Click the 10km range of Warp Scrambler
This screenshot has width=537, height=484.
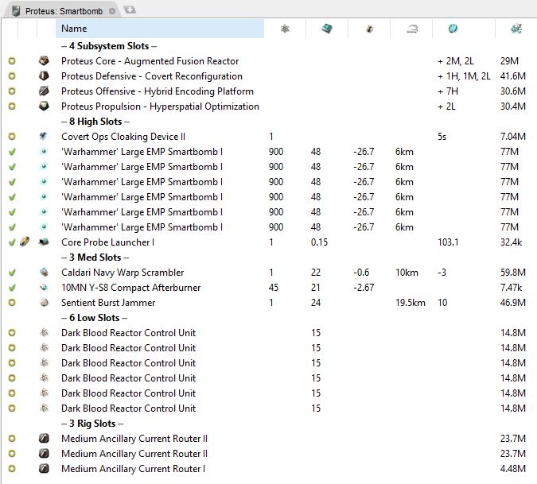click(x=407, y=273)
